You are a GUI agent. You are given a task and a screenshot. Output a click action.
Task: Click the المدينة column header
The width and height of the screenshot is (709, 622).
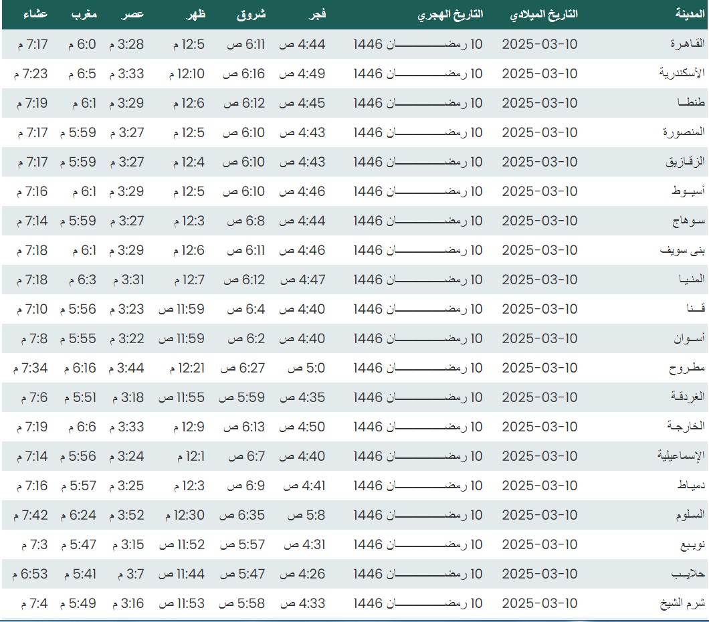point(690,15)
